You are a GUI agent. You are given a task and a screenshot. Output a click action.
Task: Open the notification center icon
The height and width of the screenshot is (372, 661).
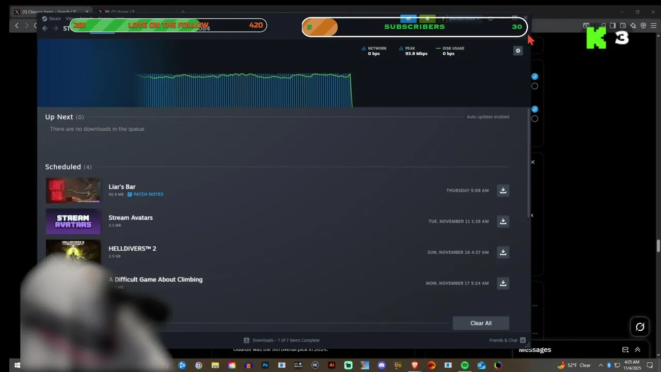[x=650, y=365]
